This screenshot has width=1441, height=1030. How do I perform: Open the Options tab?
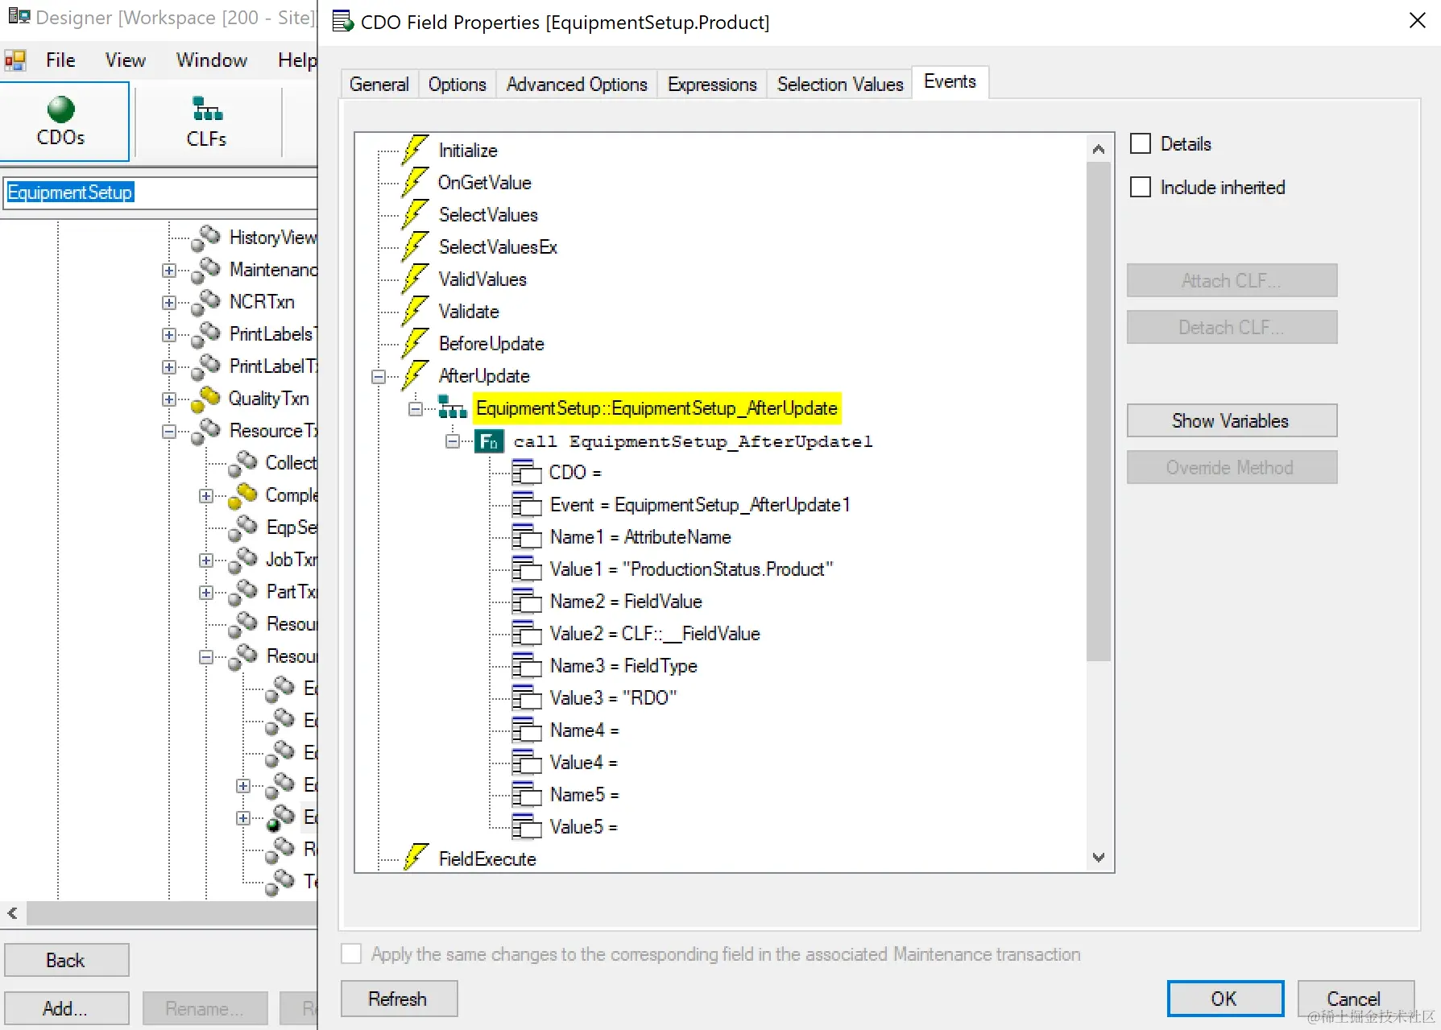458,85
